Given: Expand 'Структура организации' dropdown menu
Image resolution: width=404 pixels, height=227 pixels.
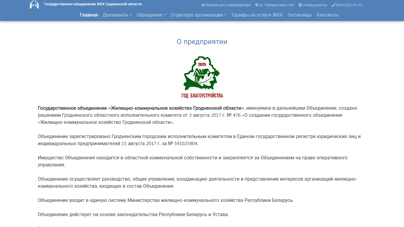Looking at the screenshot, I should click(x=198, y=15).
